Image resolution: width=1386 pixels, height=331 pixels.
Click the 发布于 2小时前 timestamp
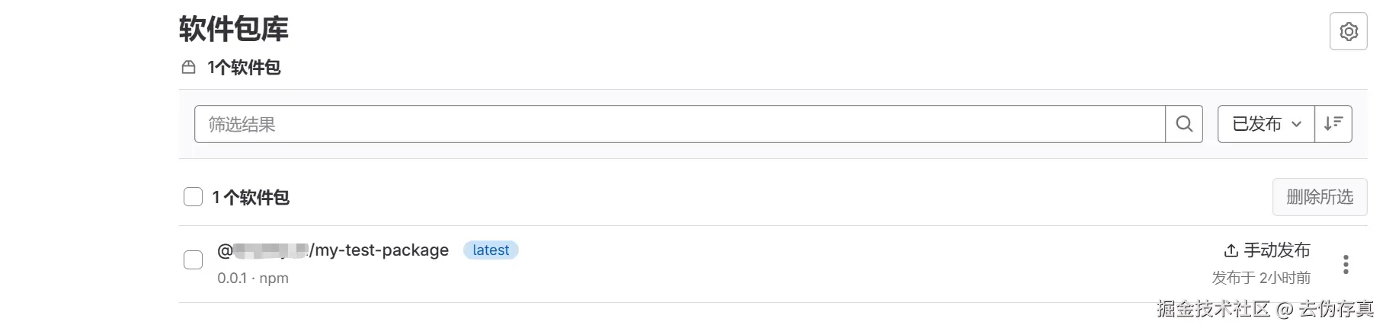point(1261,278)
